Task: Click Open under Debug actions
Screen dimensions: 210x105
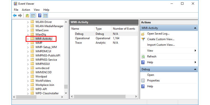Action: coord(151,75)
